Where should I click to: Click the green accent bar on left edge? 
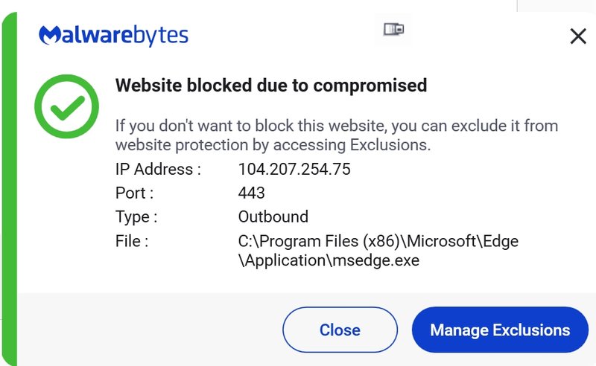tap(10, 189)
